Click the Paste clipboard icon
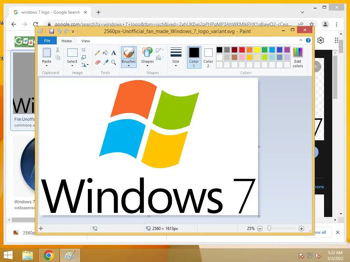The image size is (350, 262). (x=47, y=53)
